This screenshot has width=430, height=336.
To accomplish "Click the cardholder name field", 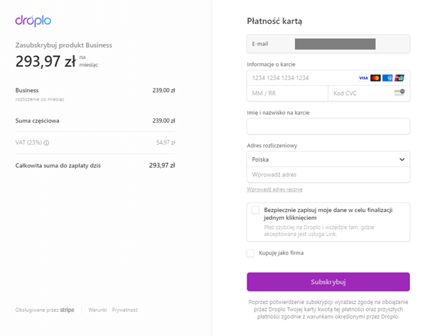I will (328, 126).
